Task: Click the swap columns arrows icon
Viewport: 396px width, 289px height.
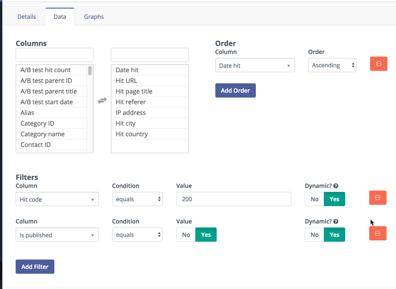Action: [102, 100]
